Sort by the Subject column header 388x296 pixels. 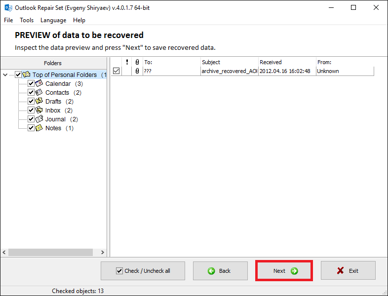pyautogui.click(x=229, y=62)
